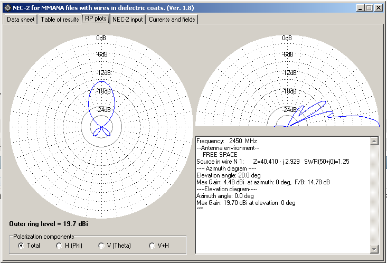Screen dimensions: 387x263
Task: Click the results scrollbar down arrow
Action: pyautogui.click(x=374, y=249)
